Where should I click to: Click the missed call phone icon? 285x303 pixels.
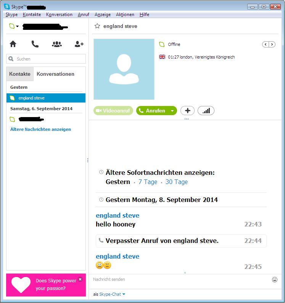point(101,241)
